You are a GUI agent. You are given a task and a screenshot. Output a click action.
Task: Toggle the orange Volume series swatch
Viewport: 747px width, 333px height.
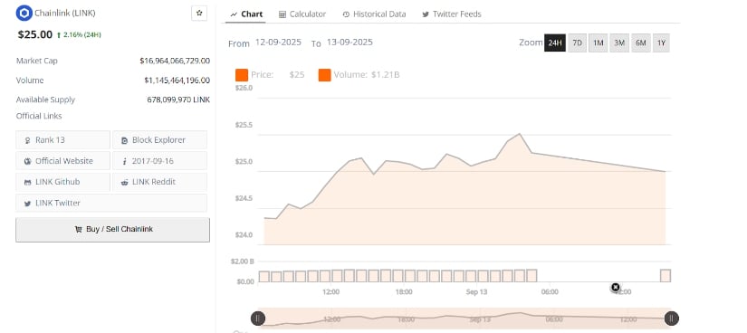pyautogui.click(x=324, y=75)
